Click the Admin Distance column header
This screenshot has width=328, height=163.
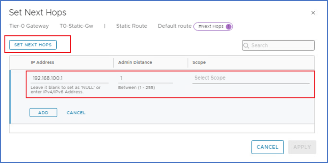(135, 62)
